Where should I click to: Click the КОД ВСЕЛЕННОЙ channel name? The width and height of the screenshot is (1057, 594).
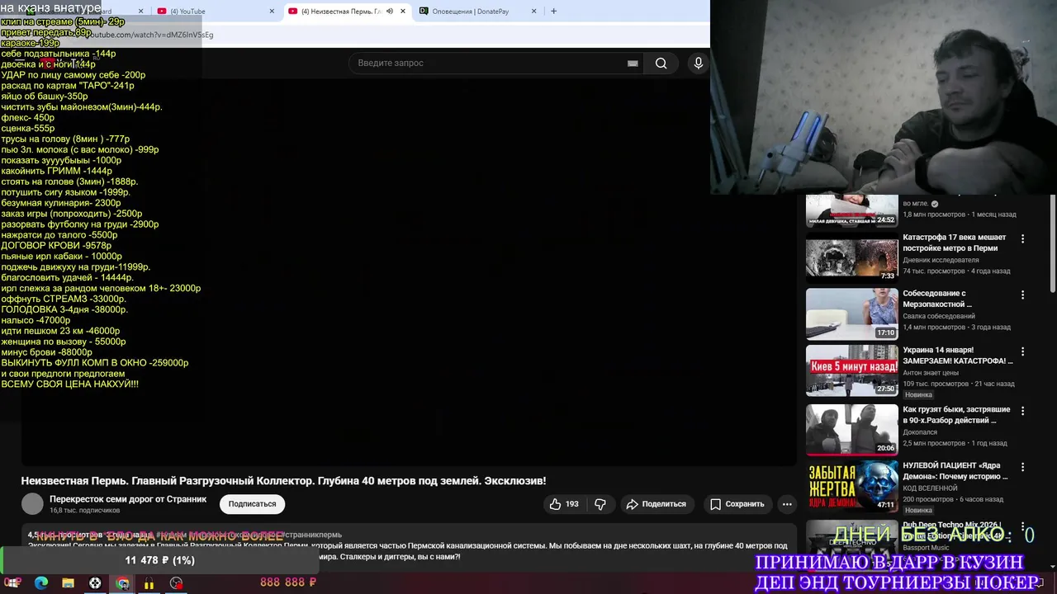click(x=930, y=488)
